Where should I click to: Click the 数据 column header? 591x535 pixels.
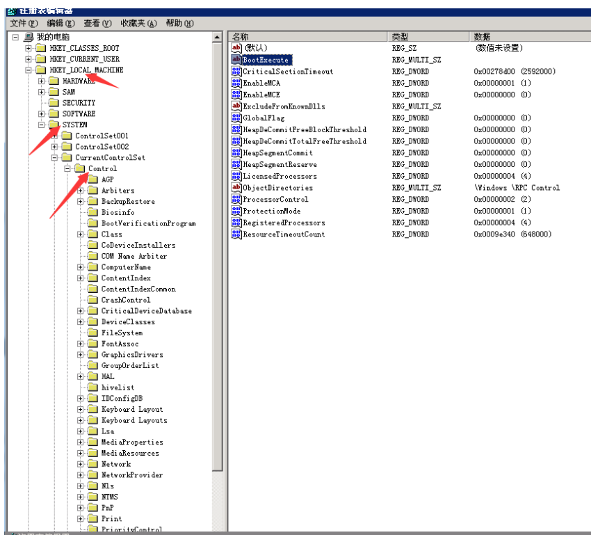[530, 37]
